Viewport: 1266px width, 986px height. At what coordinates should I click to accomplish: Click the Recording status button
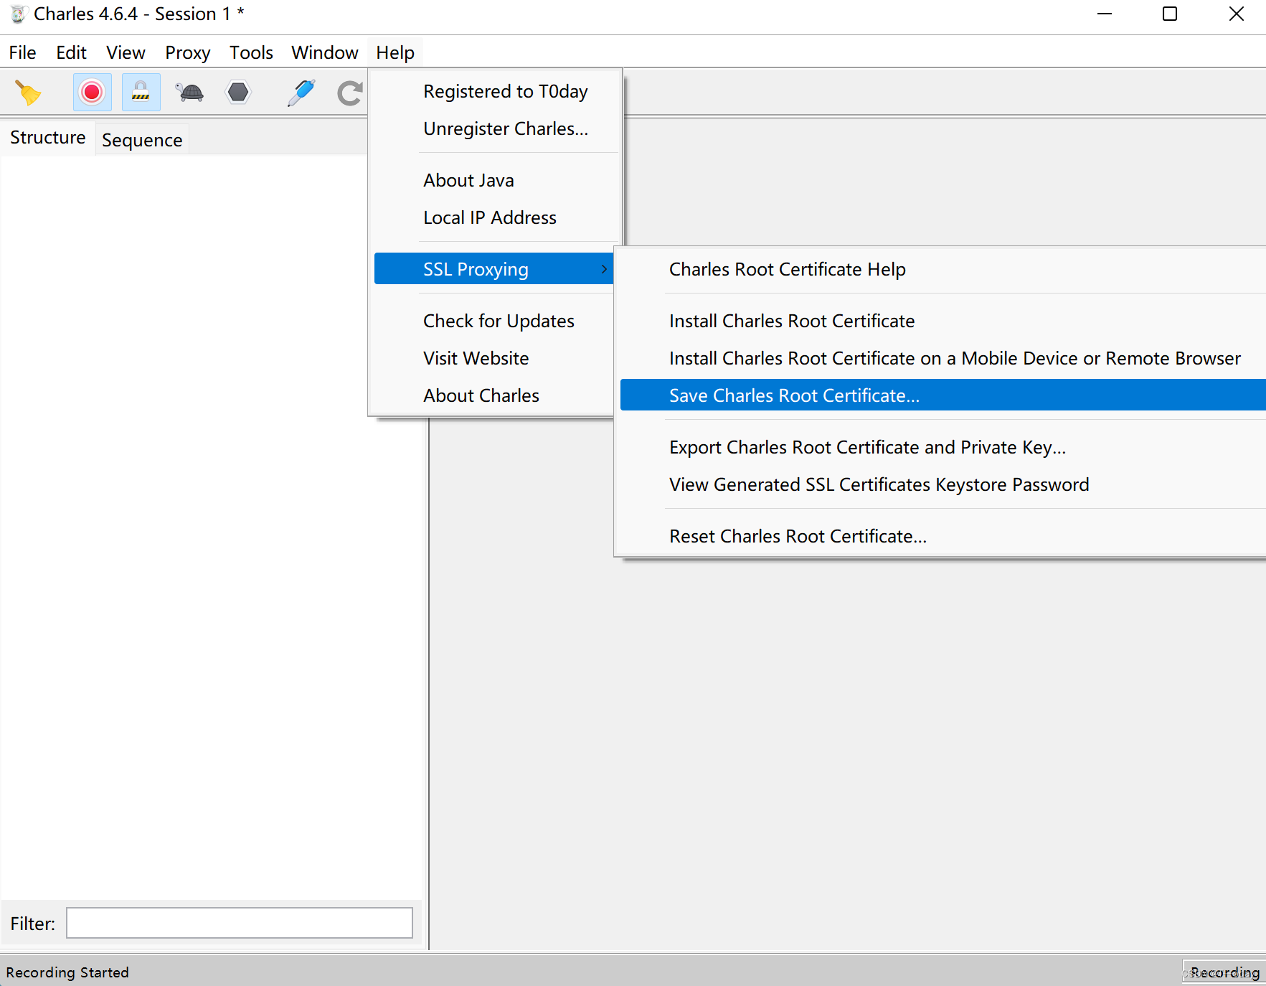coord(1224,972)
